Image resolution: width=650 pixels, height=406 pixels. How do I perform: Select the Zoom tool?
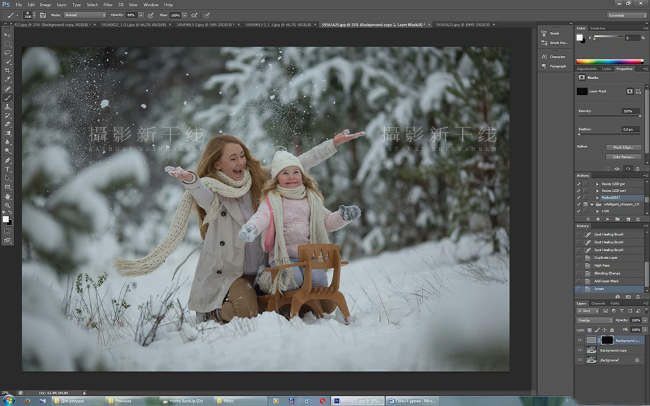tap(7, 205)
